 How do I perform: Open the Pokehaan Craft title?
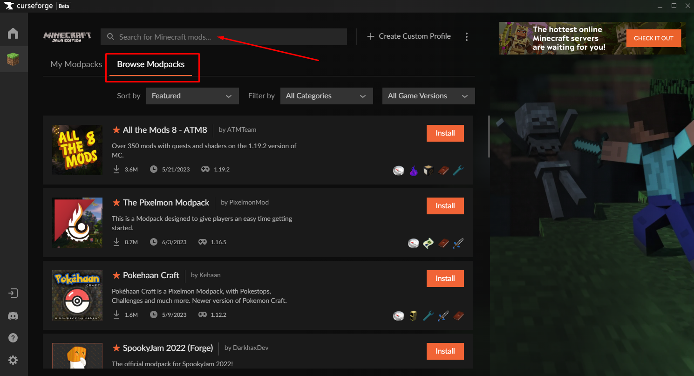151,275
